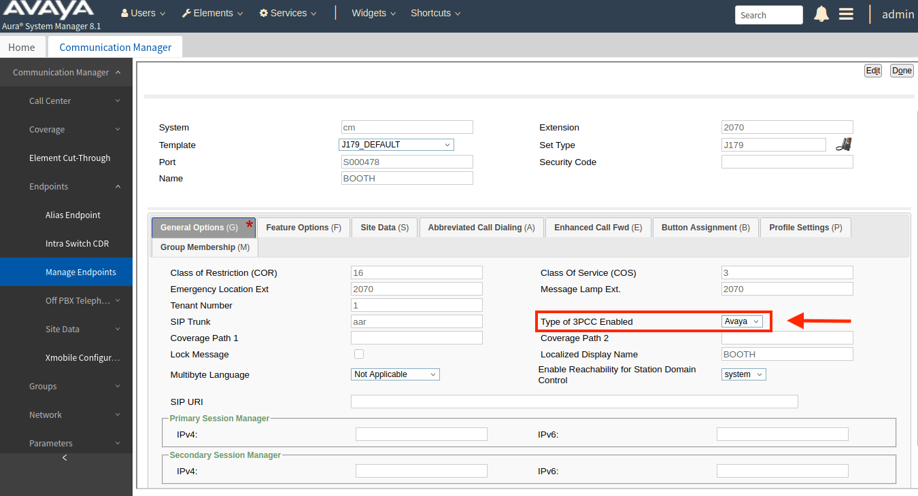The height and width of the screenshot is (496, 918).
Task: Expand the Groups sidebar section
Action: point(66,386)
